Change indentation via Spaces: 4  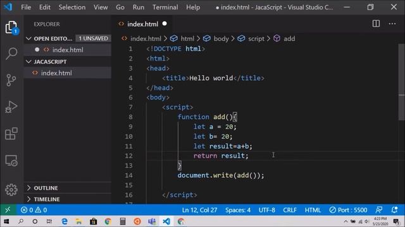tap(238, 210)
